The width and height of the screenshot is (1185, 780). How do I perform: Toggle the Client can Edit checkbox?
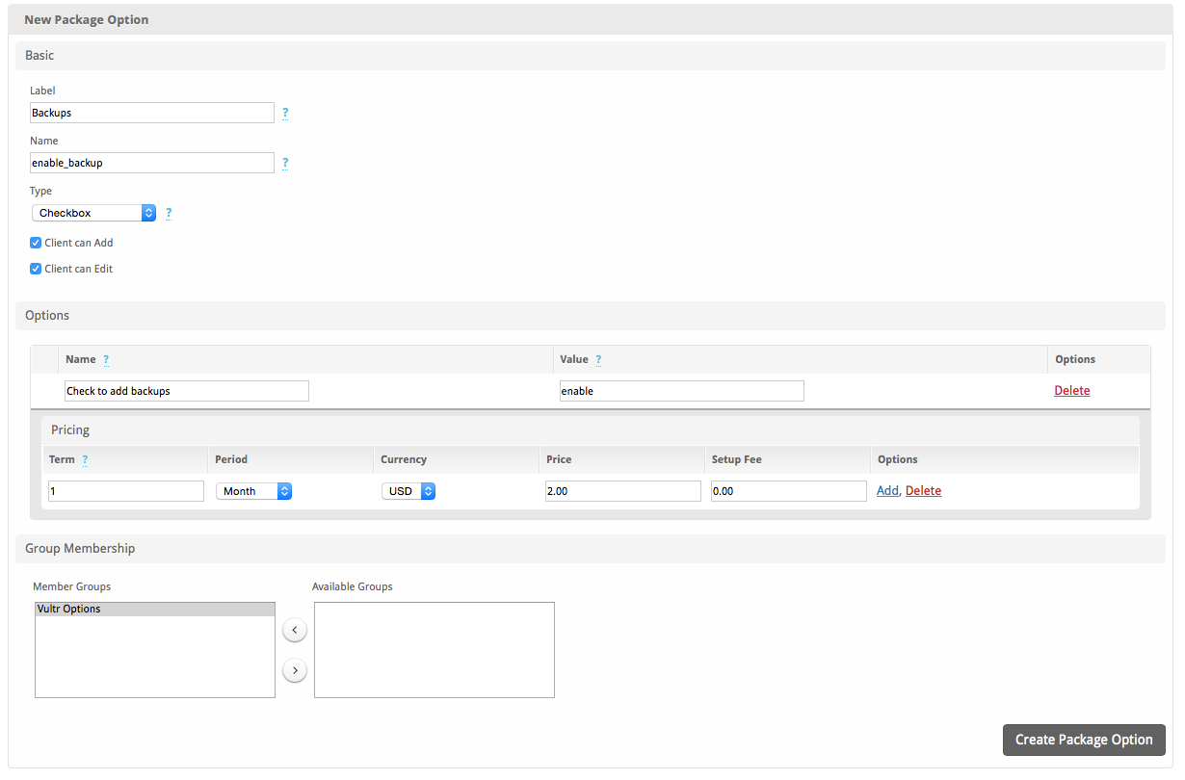coord(36,269)
